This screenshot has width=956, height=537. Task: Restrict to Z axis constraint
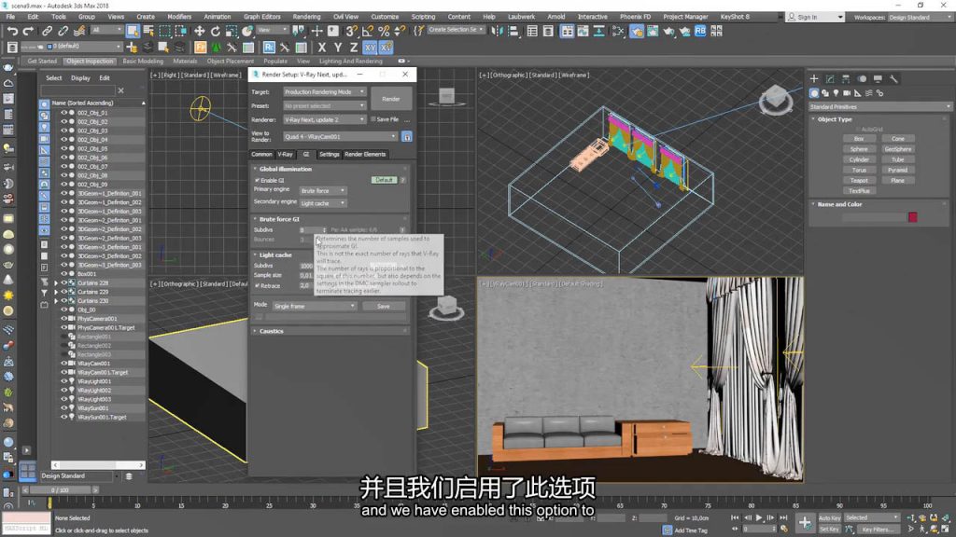[354, 47]
